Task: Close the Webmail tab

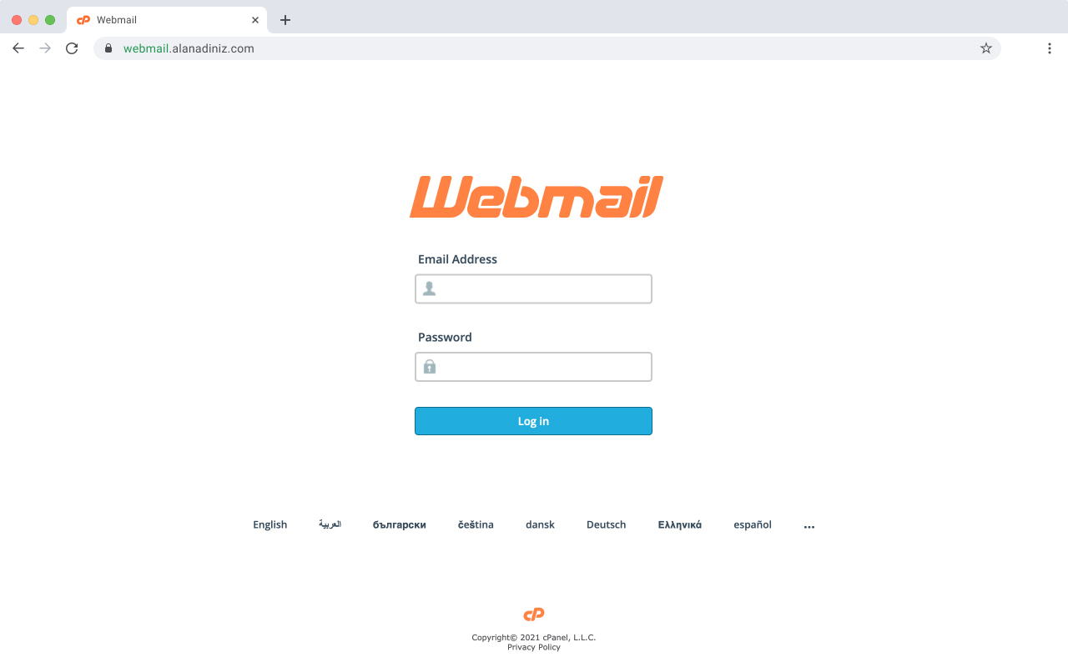Action: click(x=255, y=20)
